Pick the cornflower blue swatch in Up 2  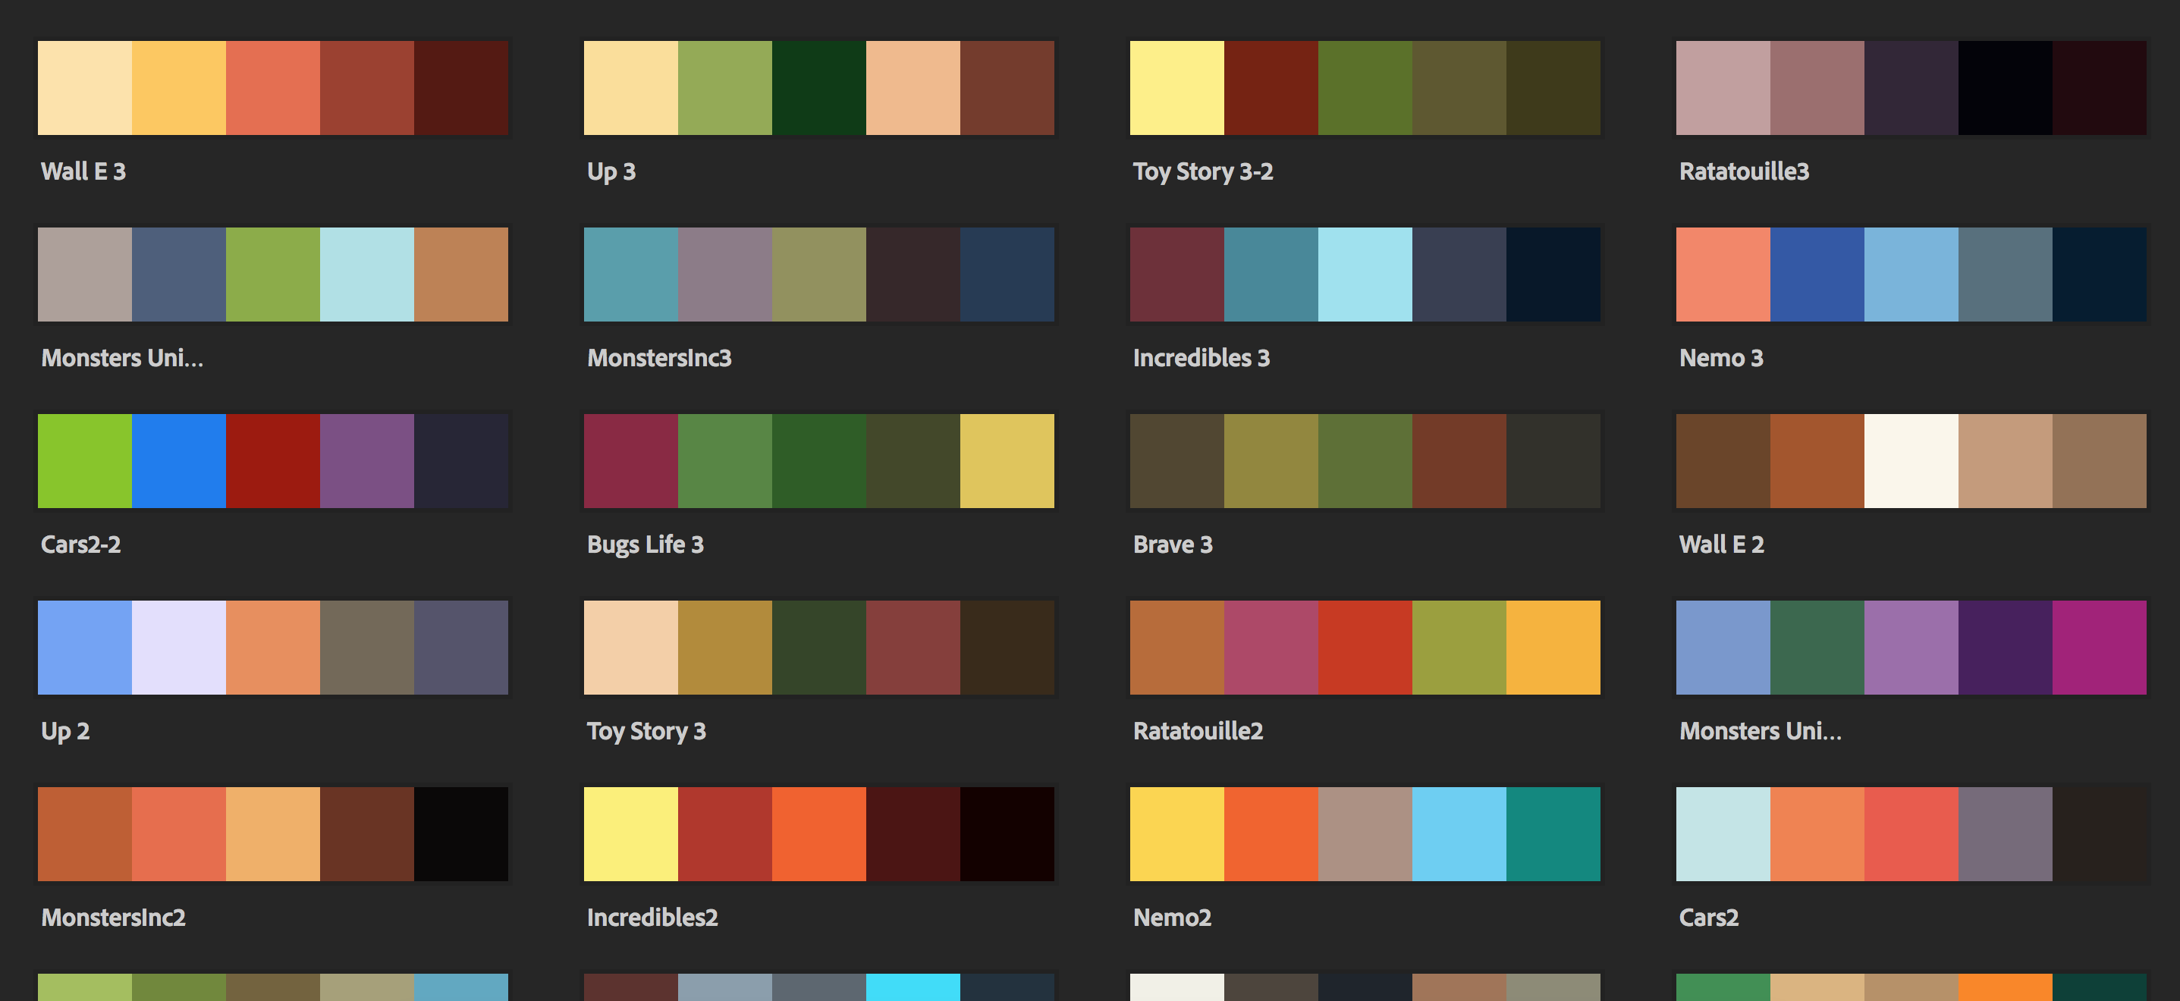point(85,648)
